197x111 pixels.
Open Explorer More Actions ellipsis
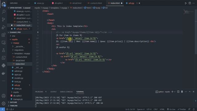pyautogui.click(x=29, y=3)
